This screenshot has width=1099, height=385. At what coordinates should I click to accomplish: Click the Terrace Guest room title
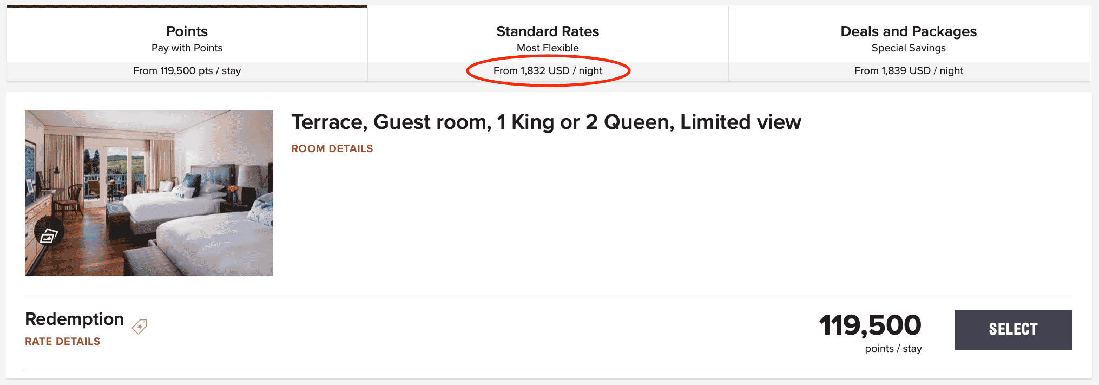pos(545,122)
